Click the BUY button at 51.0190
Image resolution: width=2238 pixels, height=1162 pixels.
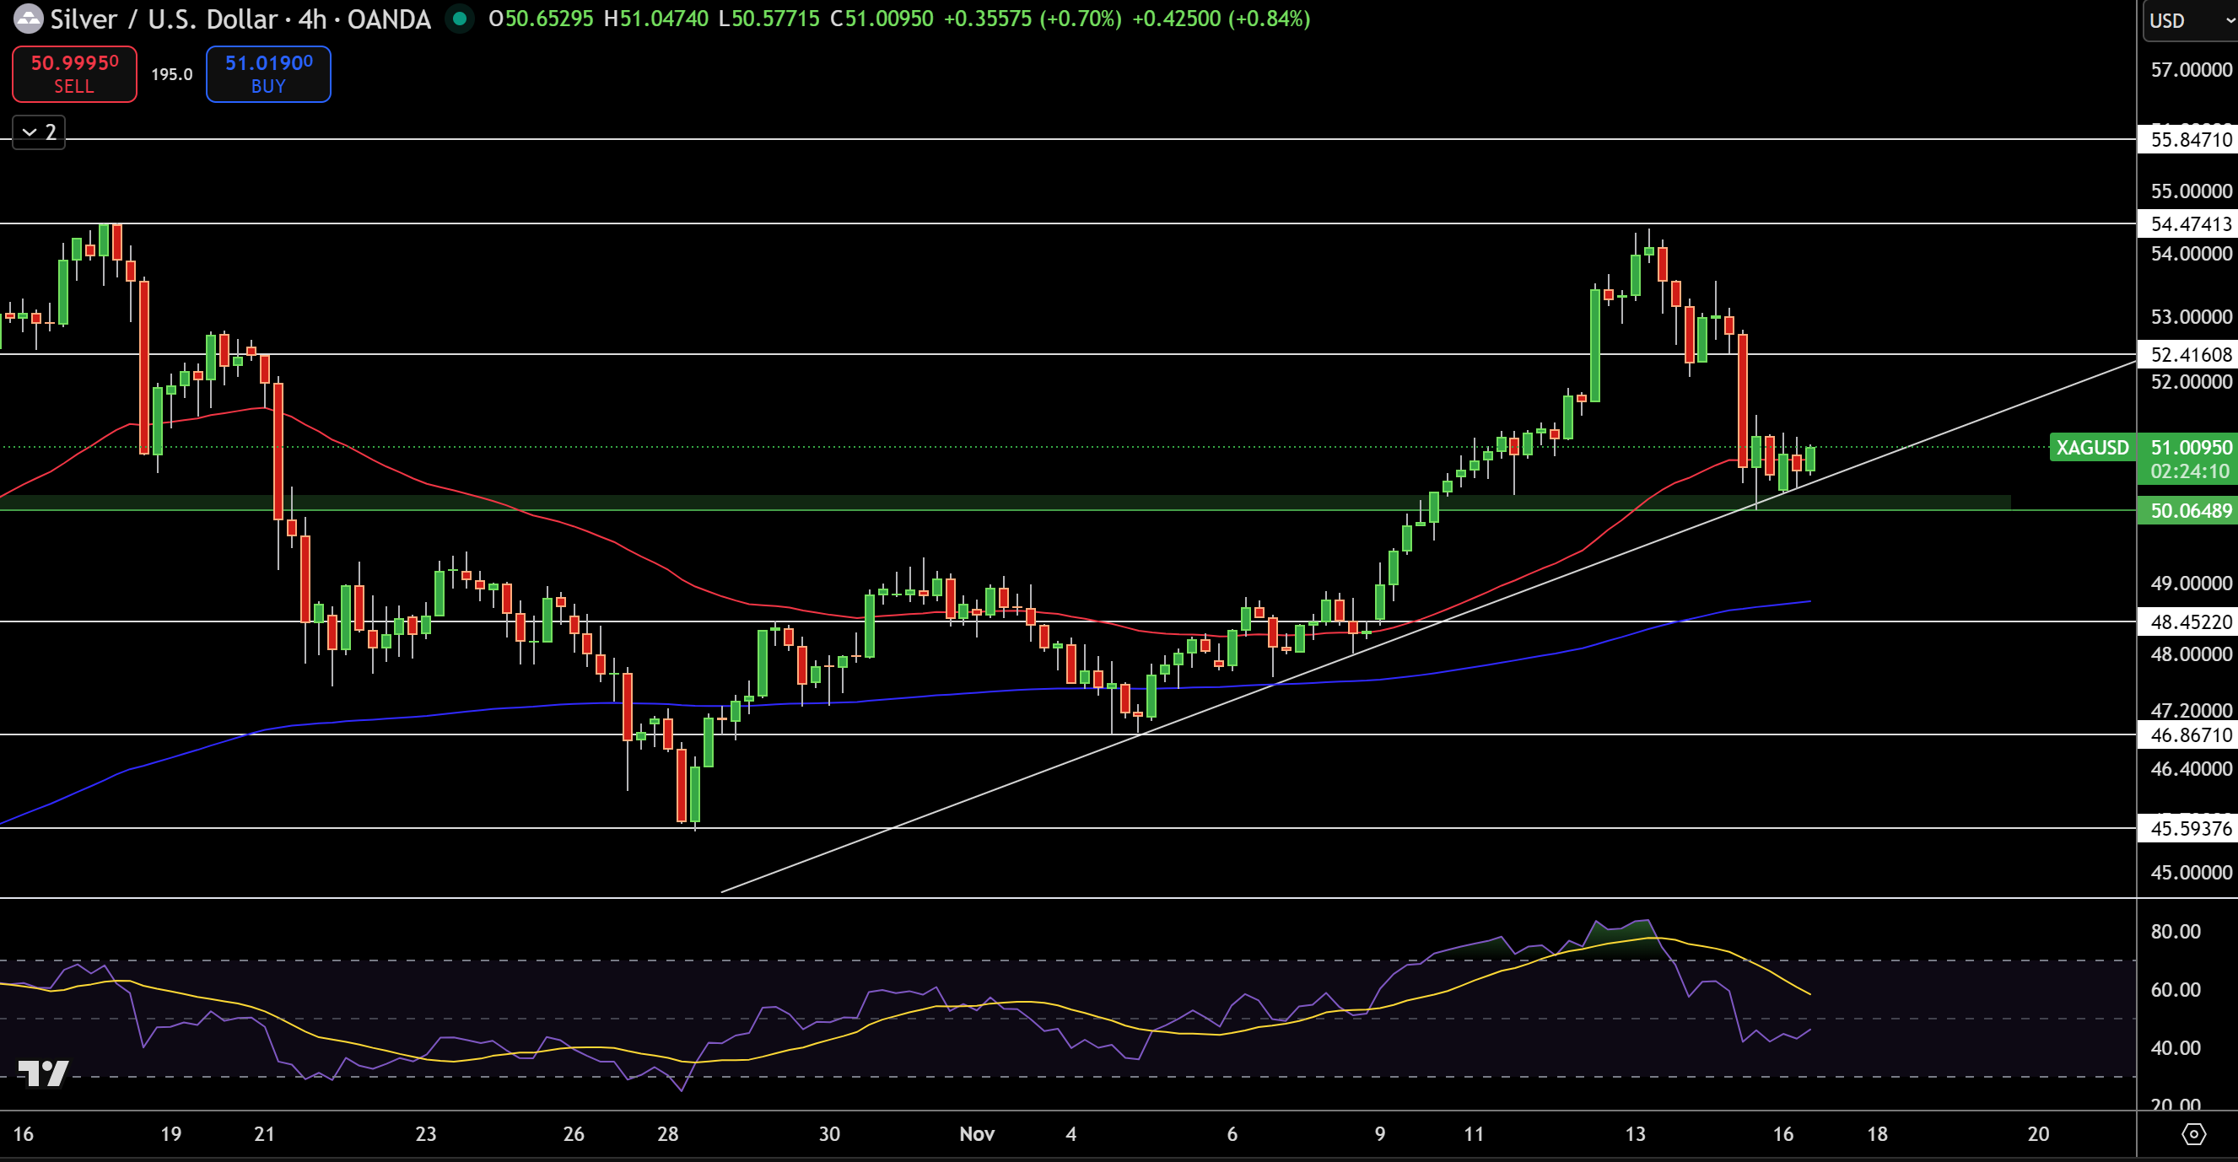pyautogui.click(x=267, y=74)
